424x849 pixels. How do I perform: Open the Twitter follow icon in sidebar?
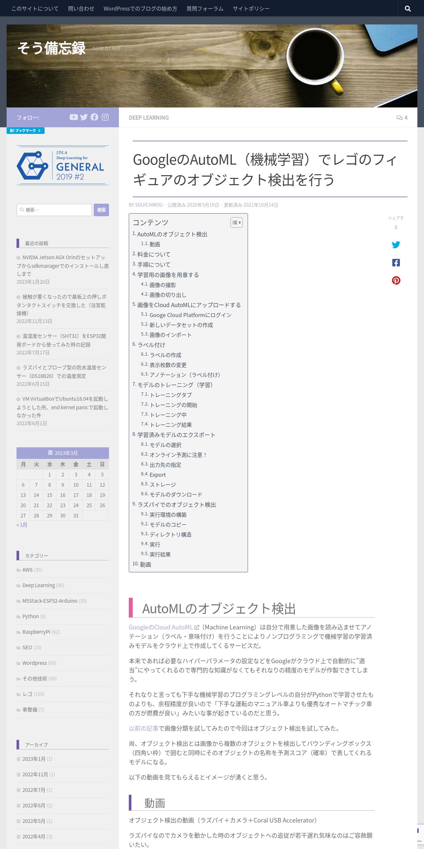[84, 117]
